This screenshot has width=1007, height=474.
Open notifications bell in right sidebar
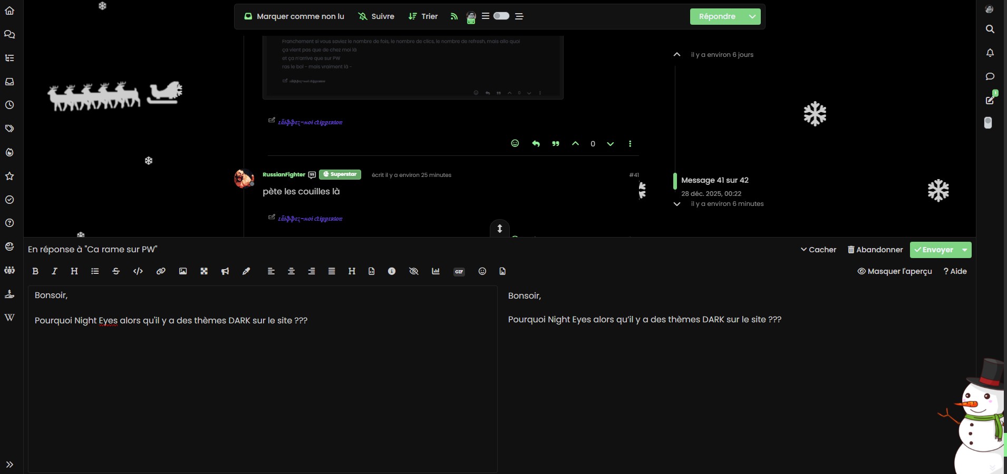(x=990, y=53)
